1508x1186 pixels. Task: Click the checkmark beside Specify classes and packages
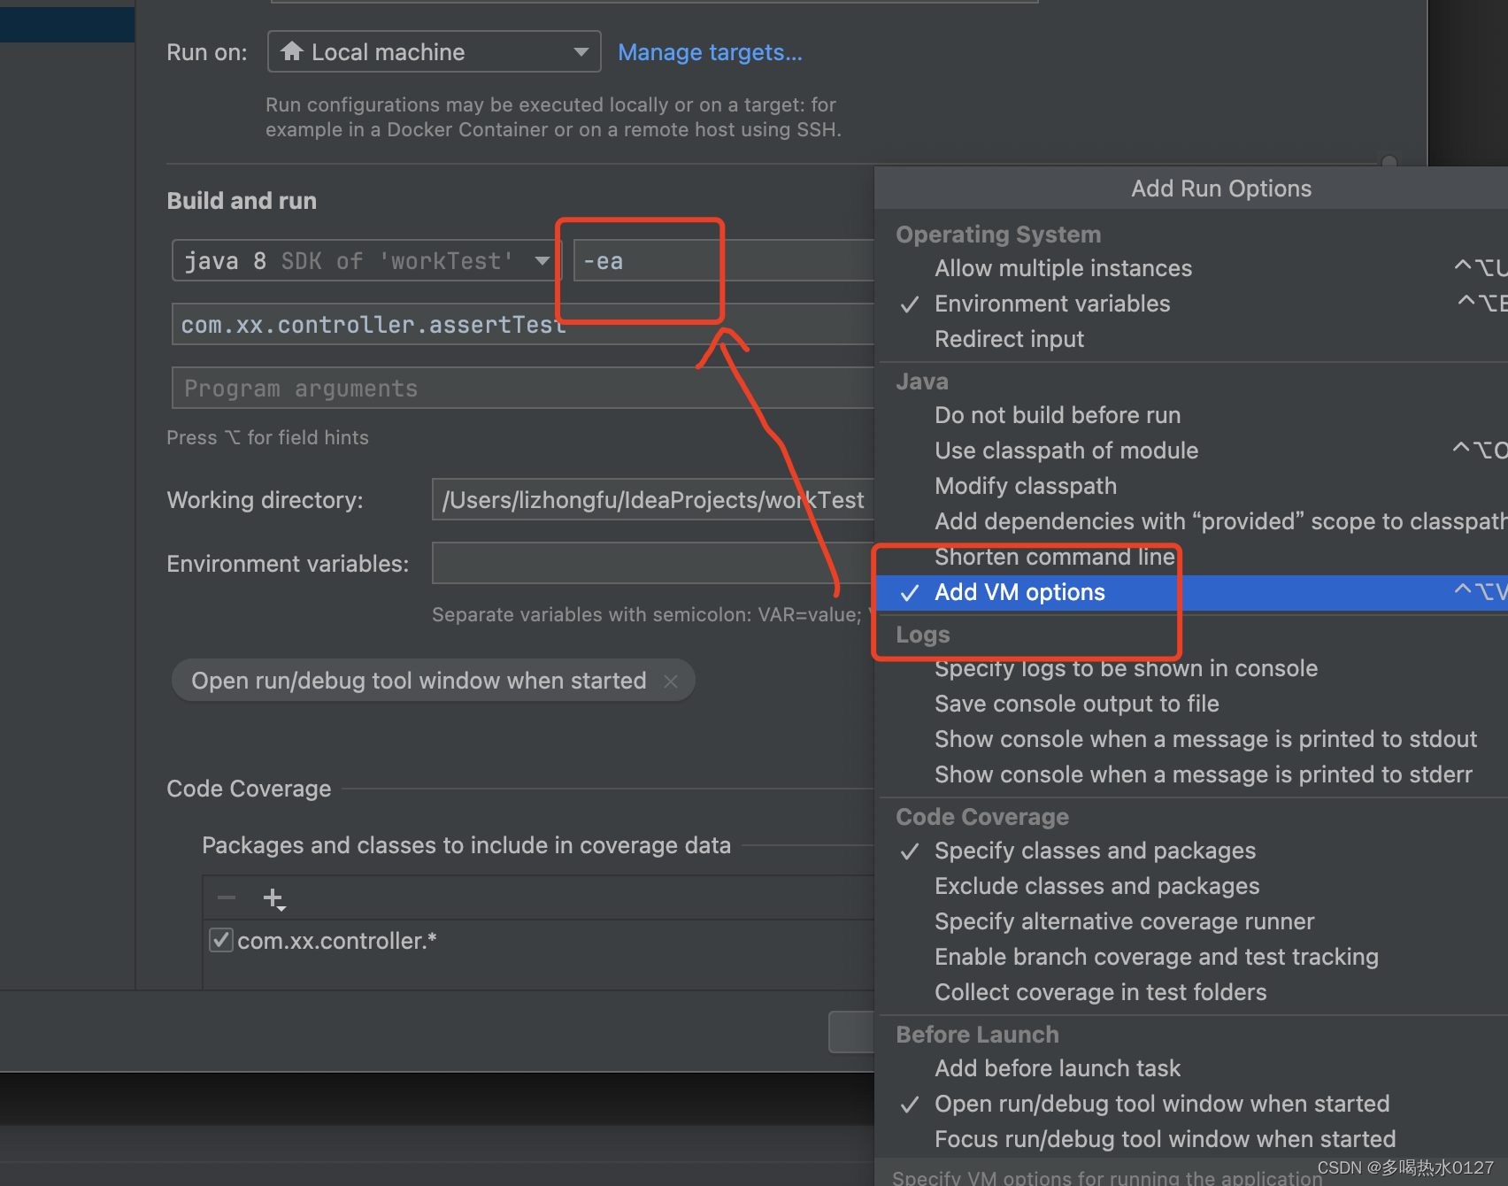pos(909,851)
